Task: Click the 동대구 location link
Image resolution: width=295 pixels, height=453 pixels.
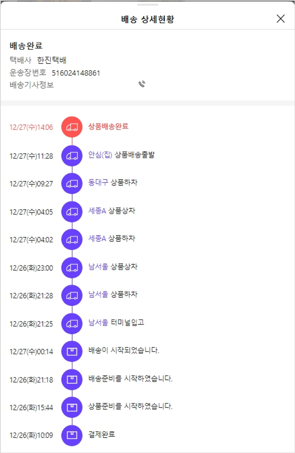Action: click(x=99, y=183)
